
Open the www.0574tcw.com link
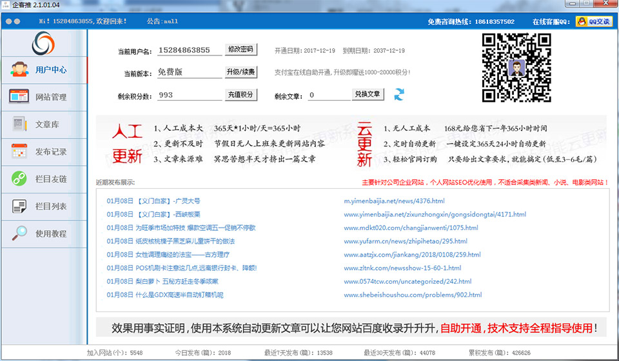(408, 281)
